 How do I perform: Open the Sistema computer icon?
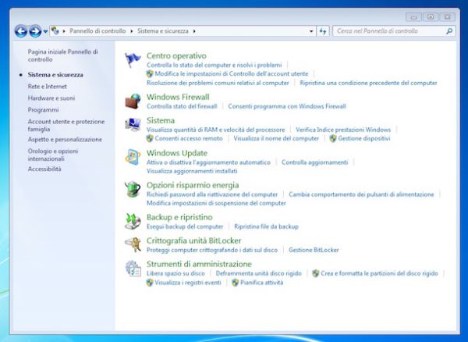pyautogui.click(x=133, y=126)
